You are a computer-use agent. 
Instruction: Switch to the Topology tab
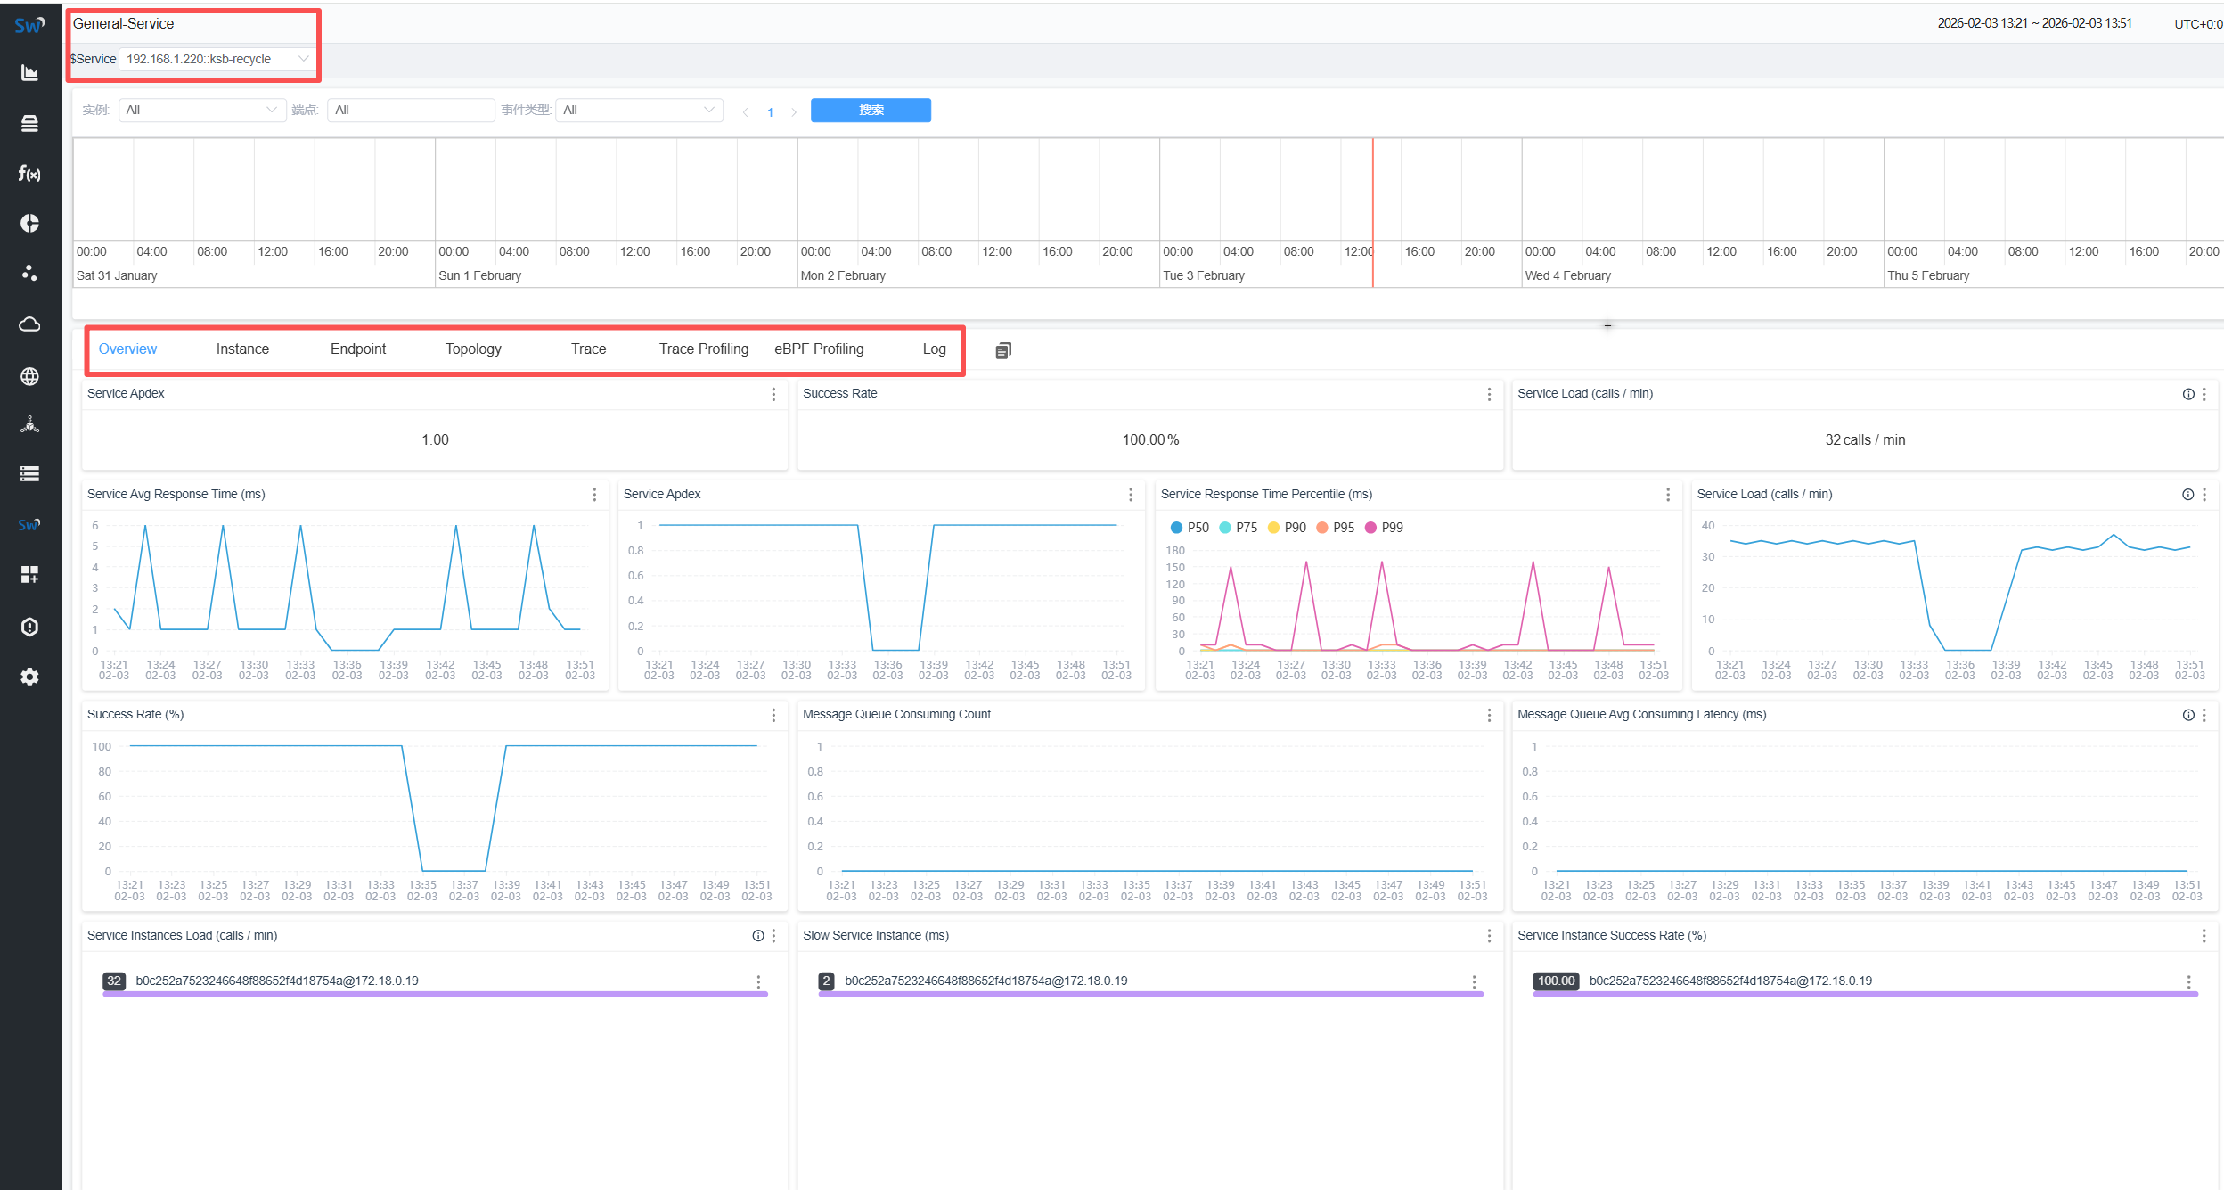(x=473, y=349)
